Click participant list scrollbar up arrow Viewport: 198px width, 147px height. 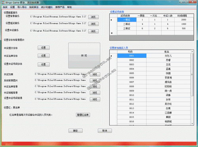click(192, 52)
